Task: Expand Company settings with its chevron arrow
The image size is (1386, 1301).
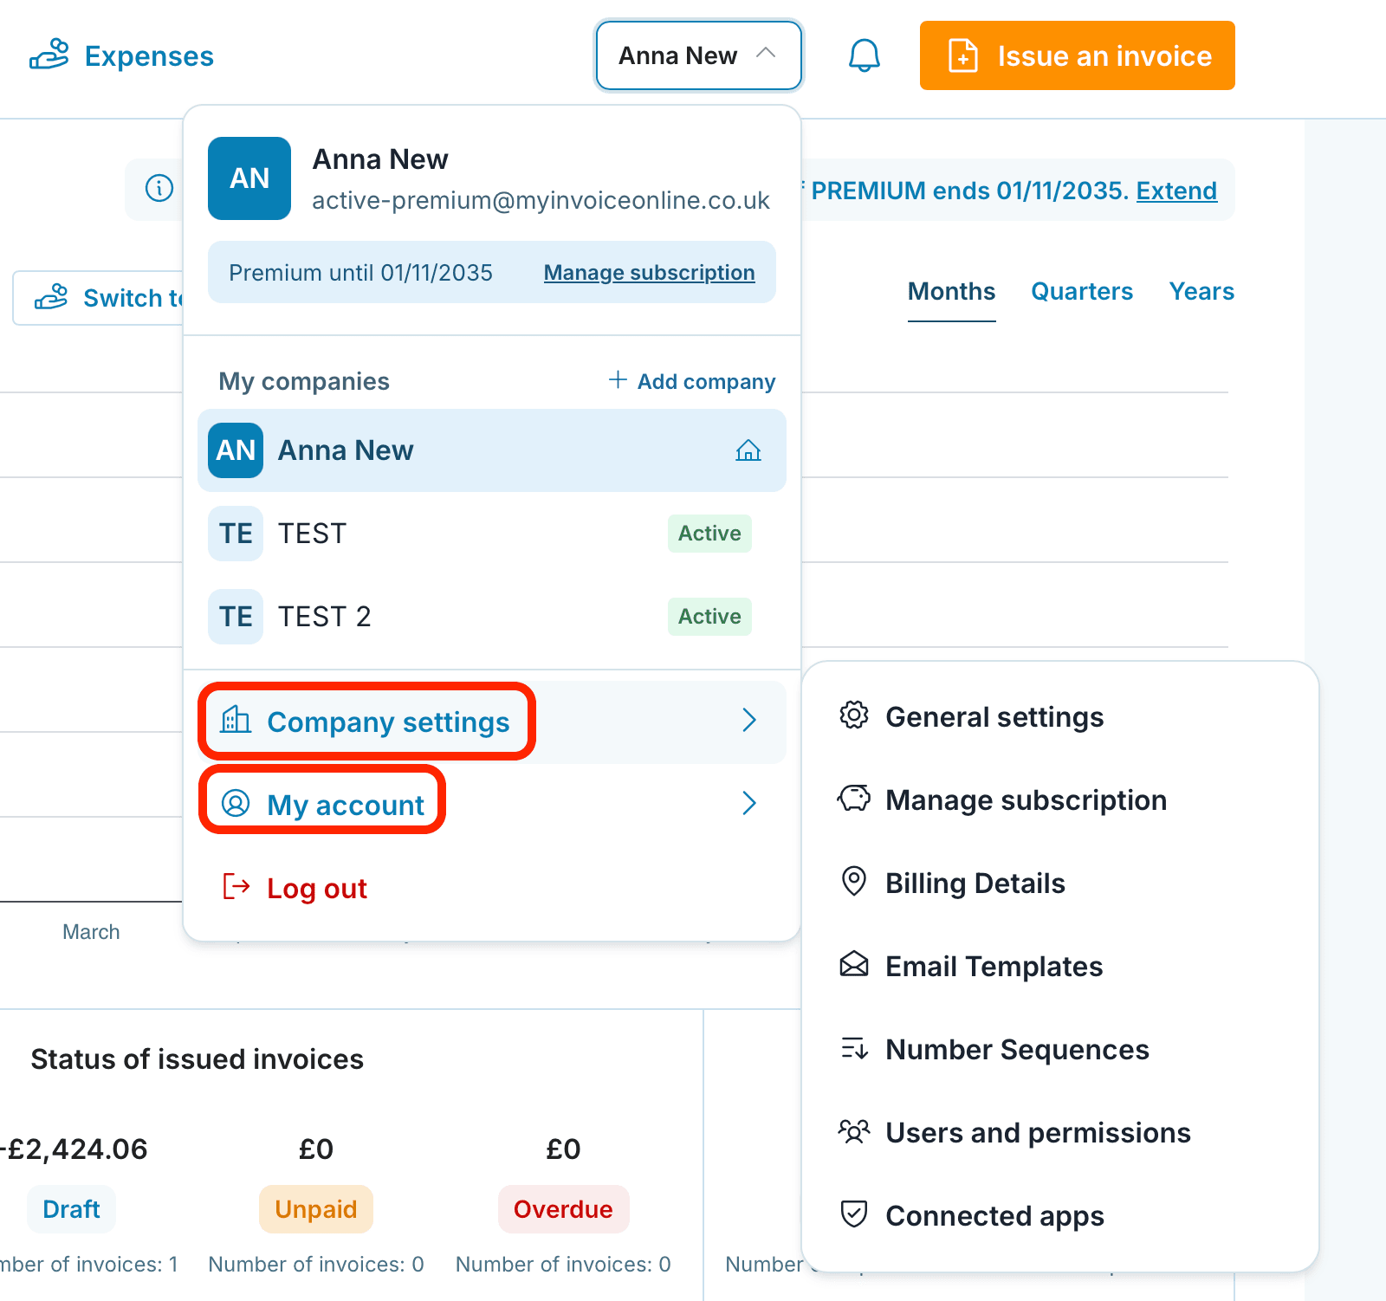Action: coord(749,721)
